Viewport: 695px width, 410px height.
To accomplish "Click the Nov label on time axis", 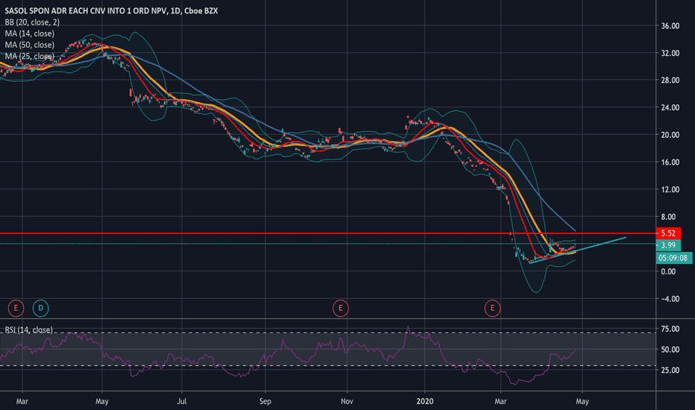I will (347, 402).
